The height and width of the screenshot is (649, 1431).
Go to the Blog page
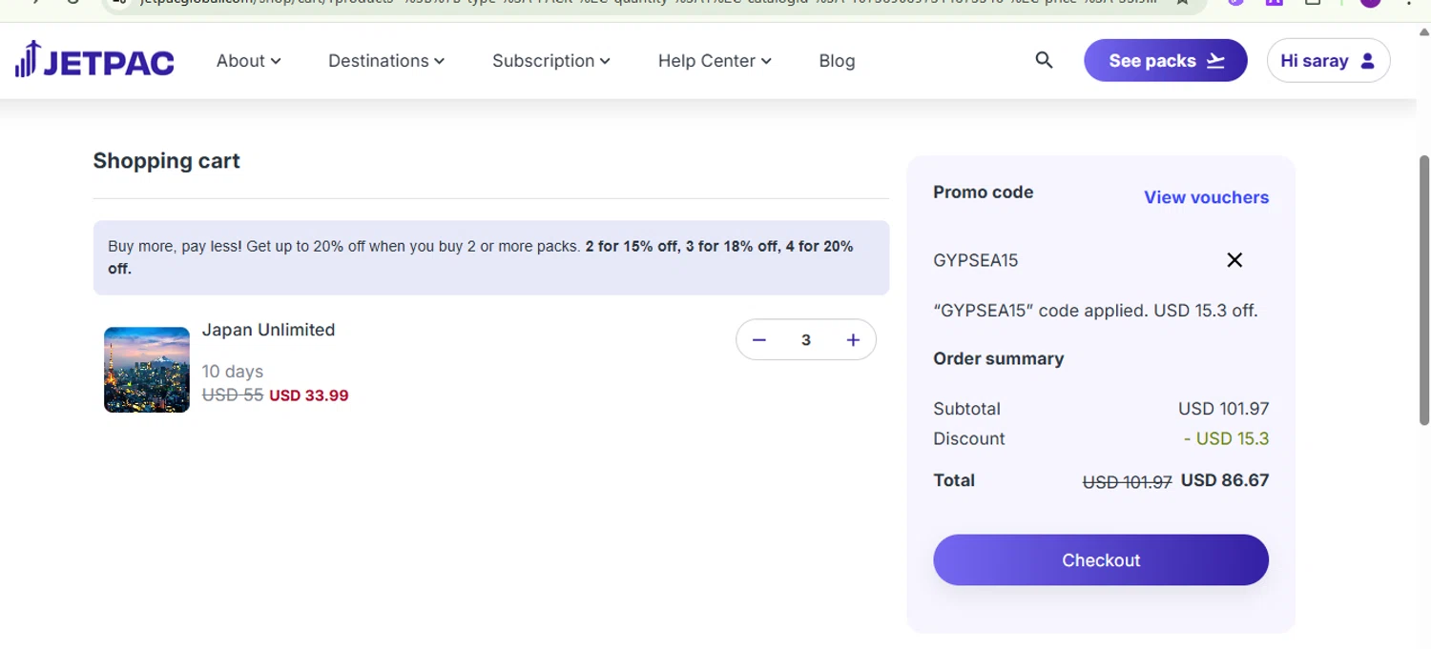coord(837,61)
